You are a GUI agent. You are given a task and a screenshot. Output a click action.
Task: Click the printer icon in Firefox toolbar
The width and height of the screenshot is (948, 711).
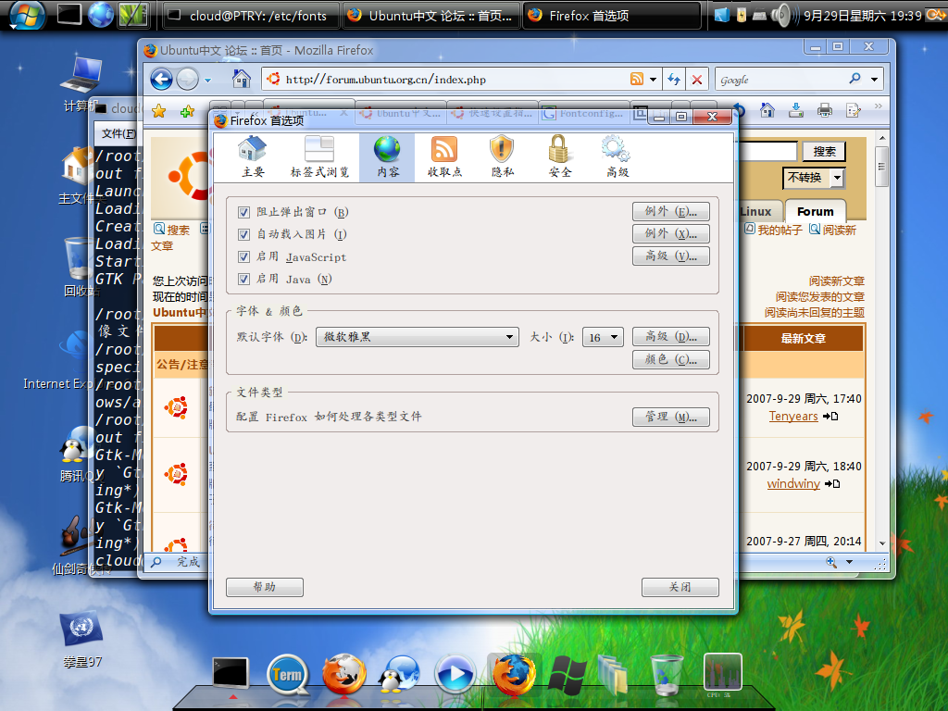(825, 110)
